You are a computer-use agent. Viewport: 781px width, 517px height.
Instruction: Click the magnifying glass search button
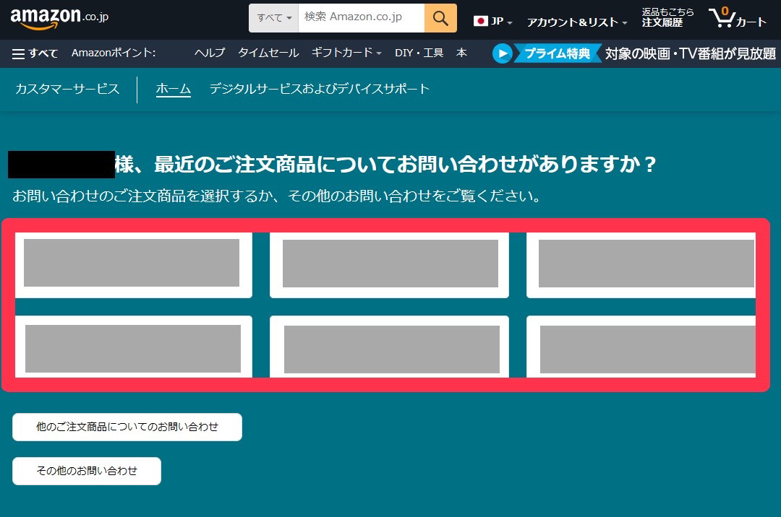(x=440, y=18)
